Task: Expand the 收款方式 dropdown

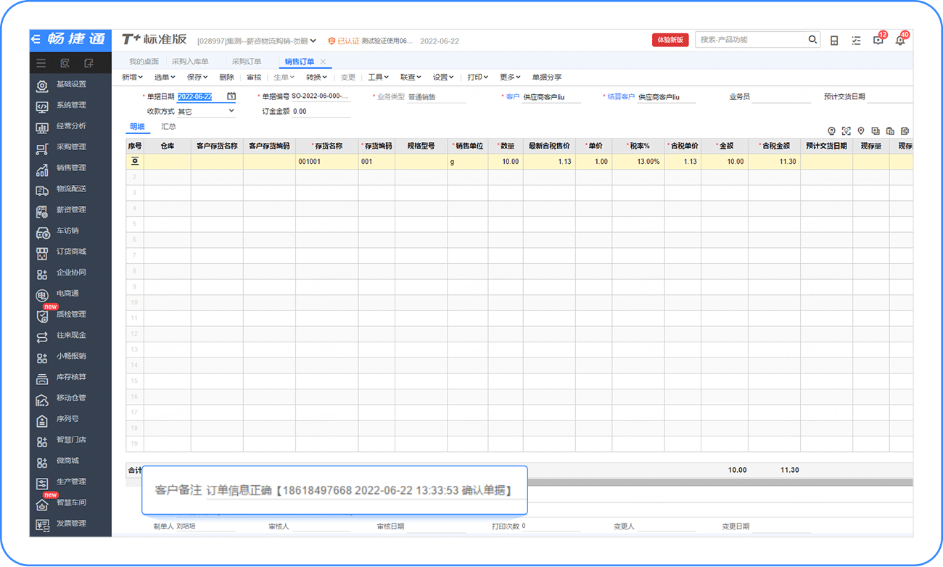Action: [x=231, y=111]
